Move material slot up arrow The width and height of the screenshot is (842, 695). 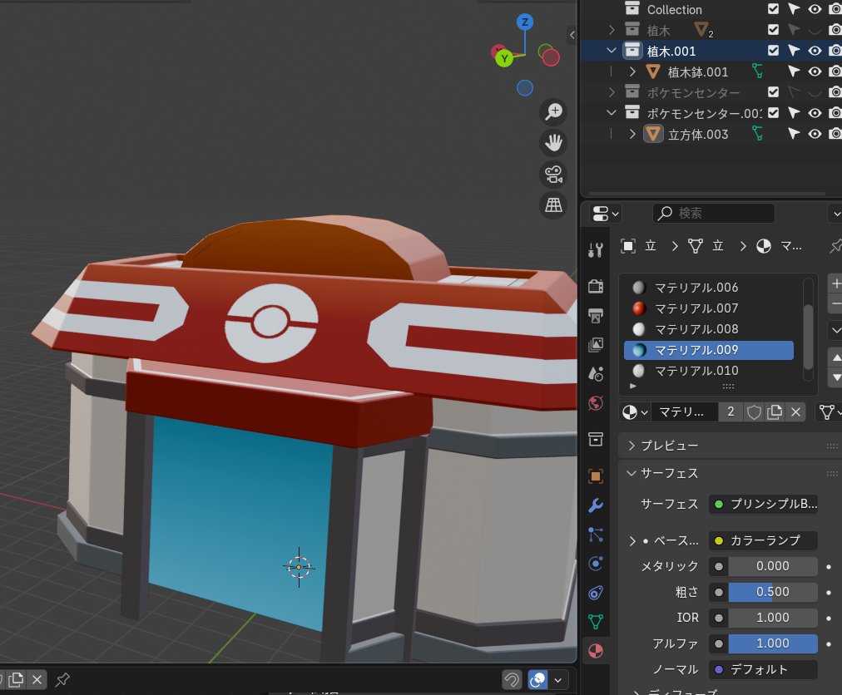click(x=835, y=357)
